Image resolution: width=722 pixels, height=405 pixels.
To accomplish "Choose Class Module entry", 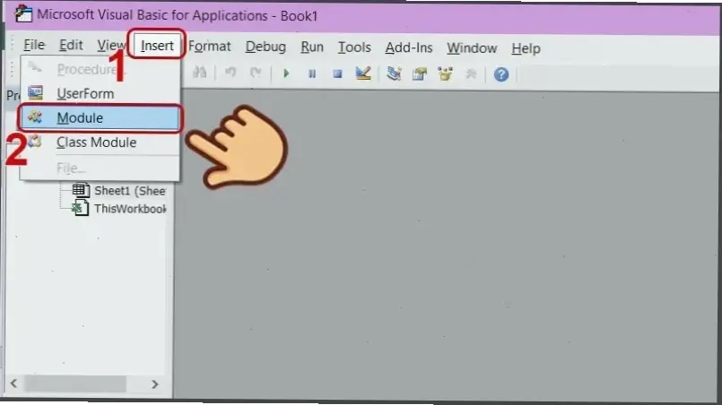I will coord(100,142).
